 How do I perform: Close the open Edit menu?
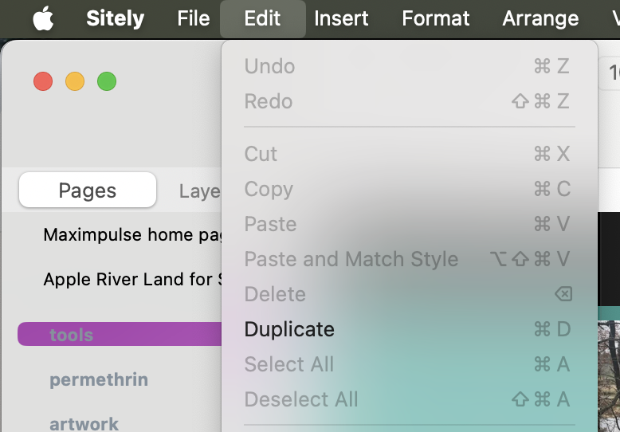[262, 18]
